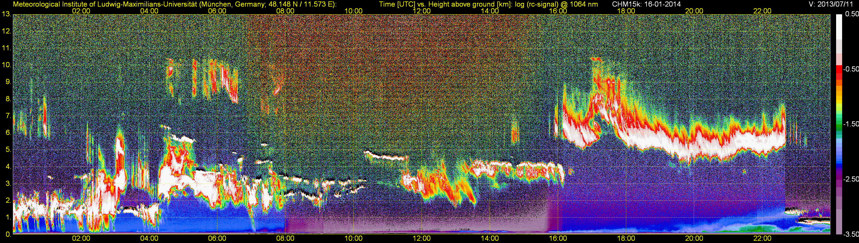Click the 3 km height axis label
Screen dimensions: 859x243
[x=8, y=184]
